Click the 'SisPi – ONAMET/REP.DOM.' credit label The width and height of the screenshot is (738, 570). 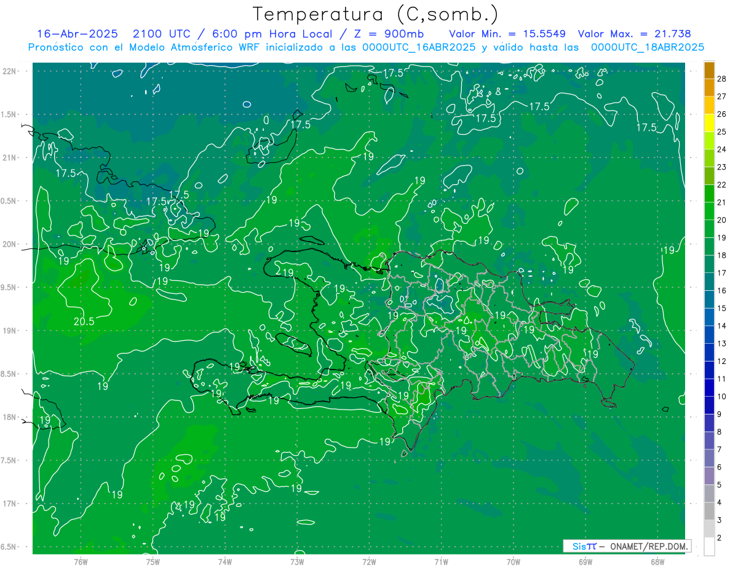coord(627,546)
